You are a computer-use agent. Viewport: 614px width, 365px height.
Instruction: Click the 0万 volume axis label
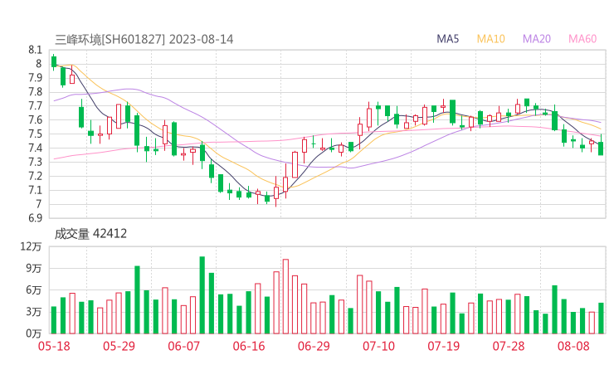pos(34,333)
